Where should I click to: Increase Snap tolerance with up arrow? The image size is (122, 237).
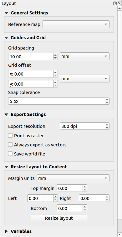click(x=107, y=99)
